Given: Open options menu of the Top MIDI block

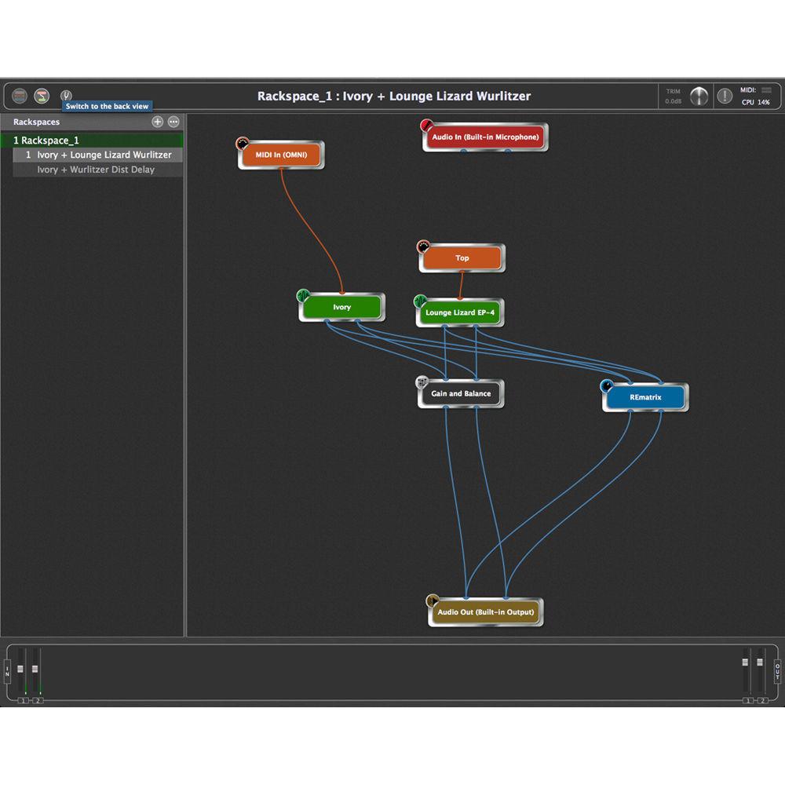Looking at the screenshot, I should (424, 245).
